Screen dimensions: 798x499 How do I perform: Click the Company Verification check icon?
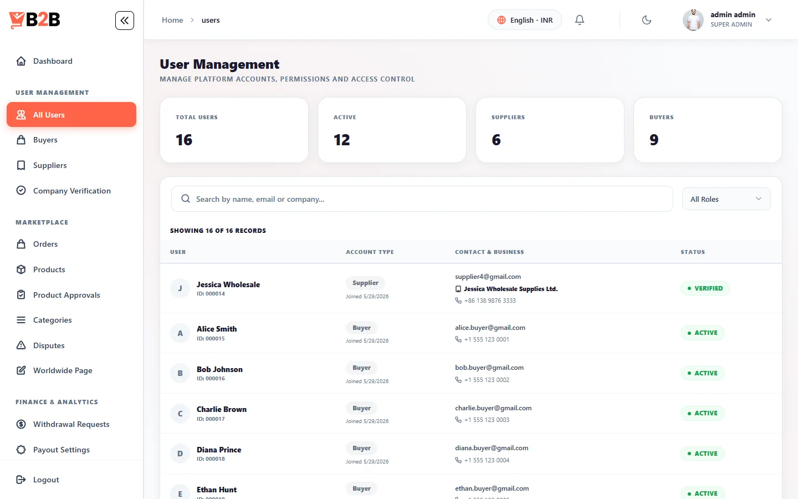(x=21, y=191)
